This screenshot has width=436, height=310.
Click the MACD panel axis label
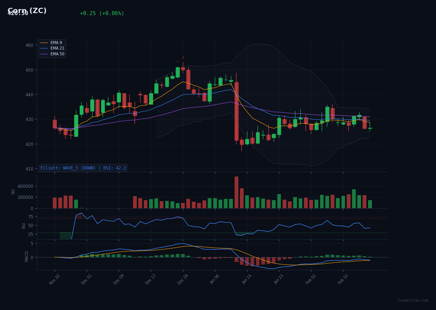pyautogui.click(x=27, y=257)
